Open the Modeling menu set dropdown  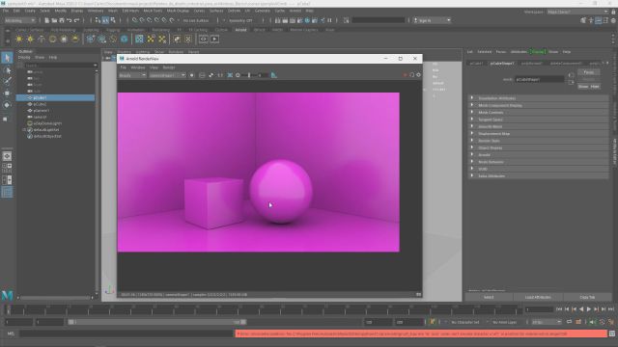click(x=19, y=20)
